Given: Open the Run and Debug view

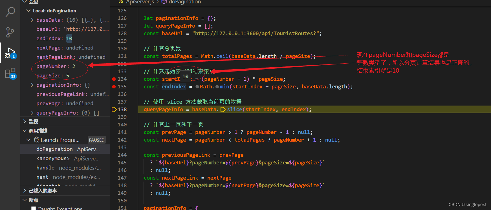Looking at the screenshot, I should (x=11, y=53).
